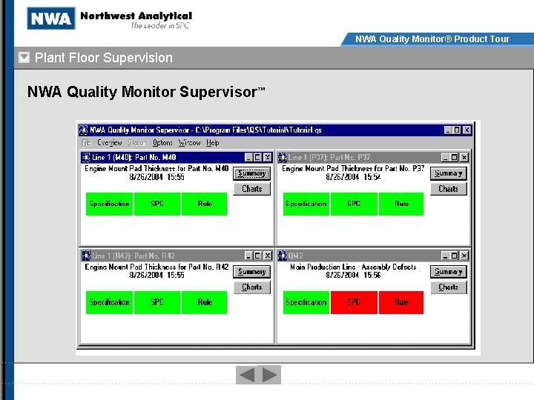Click 'Main Production Line - Assembly Defects' text
The image size is (534, 400).
pos(353,267)
